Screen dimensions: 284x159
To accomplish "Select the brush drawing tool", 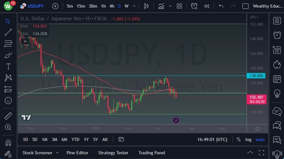I will click(8, 55).
